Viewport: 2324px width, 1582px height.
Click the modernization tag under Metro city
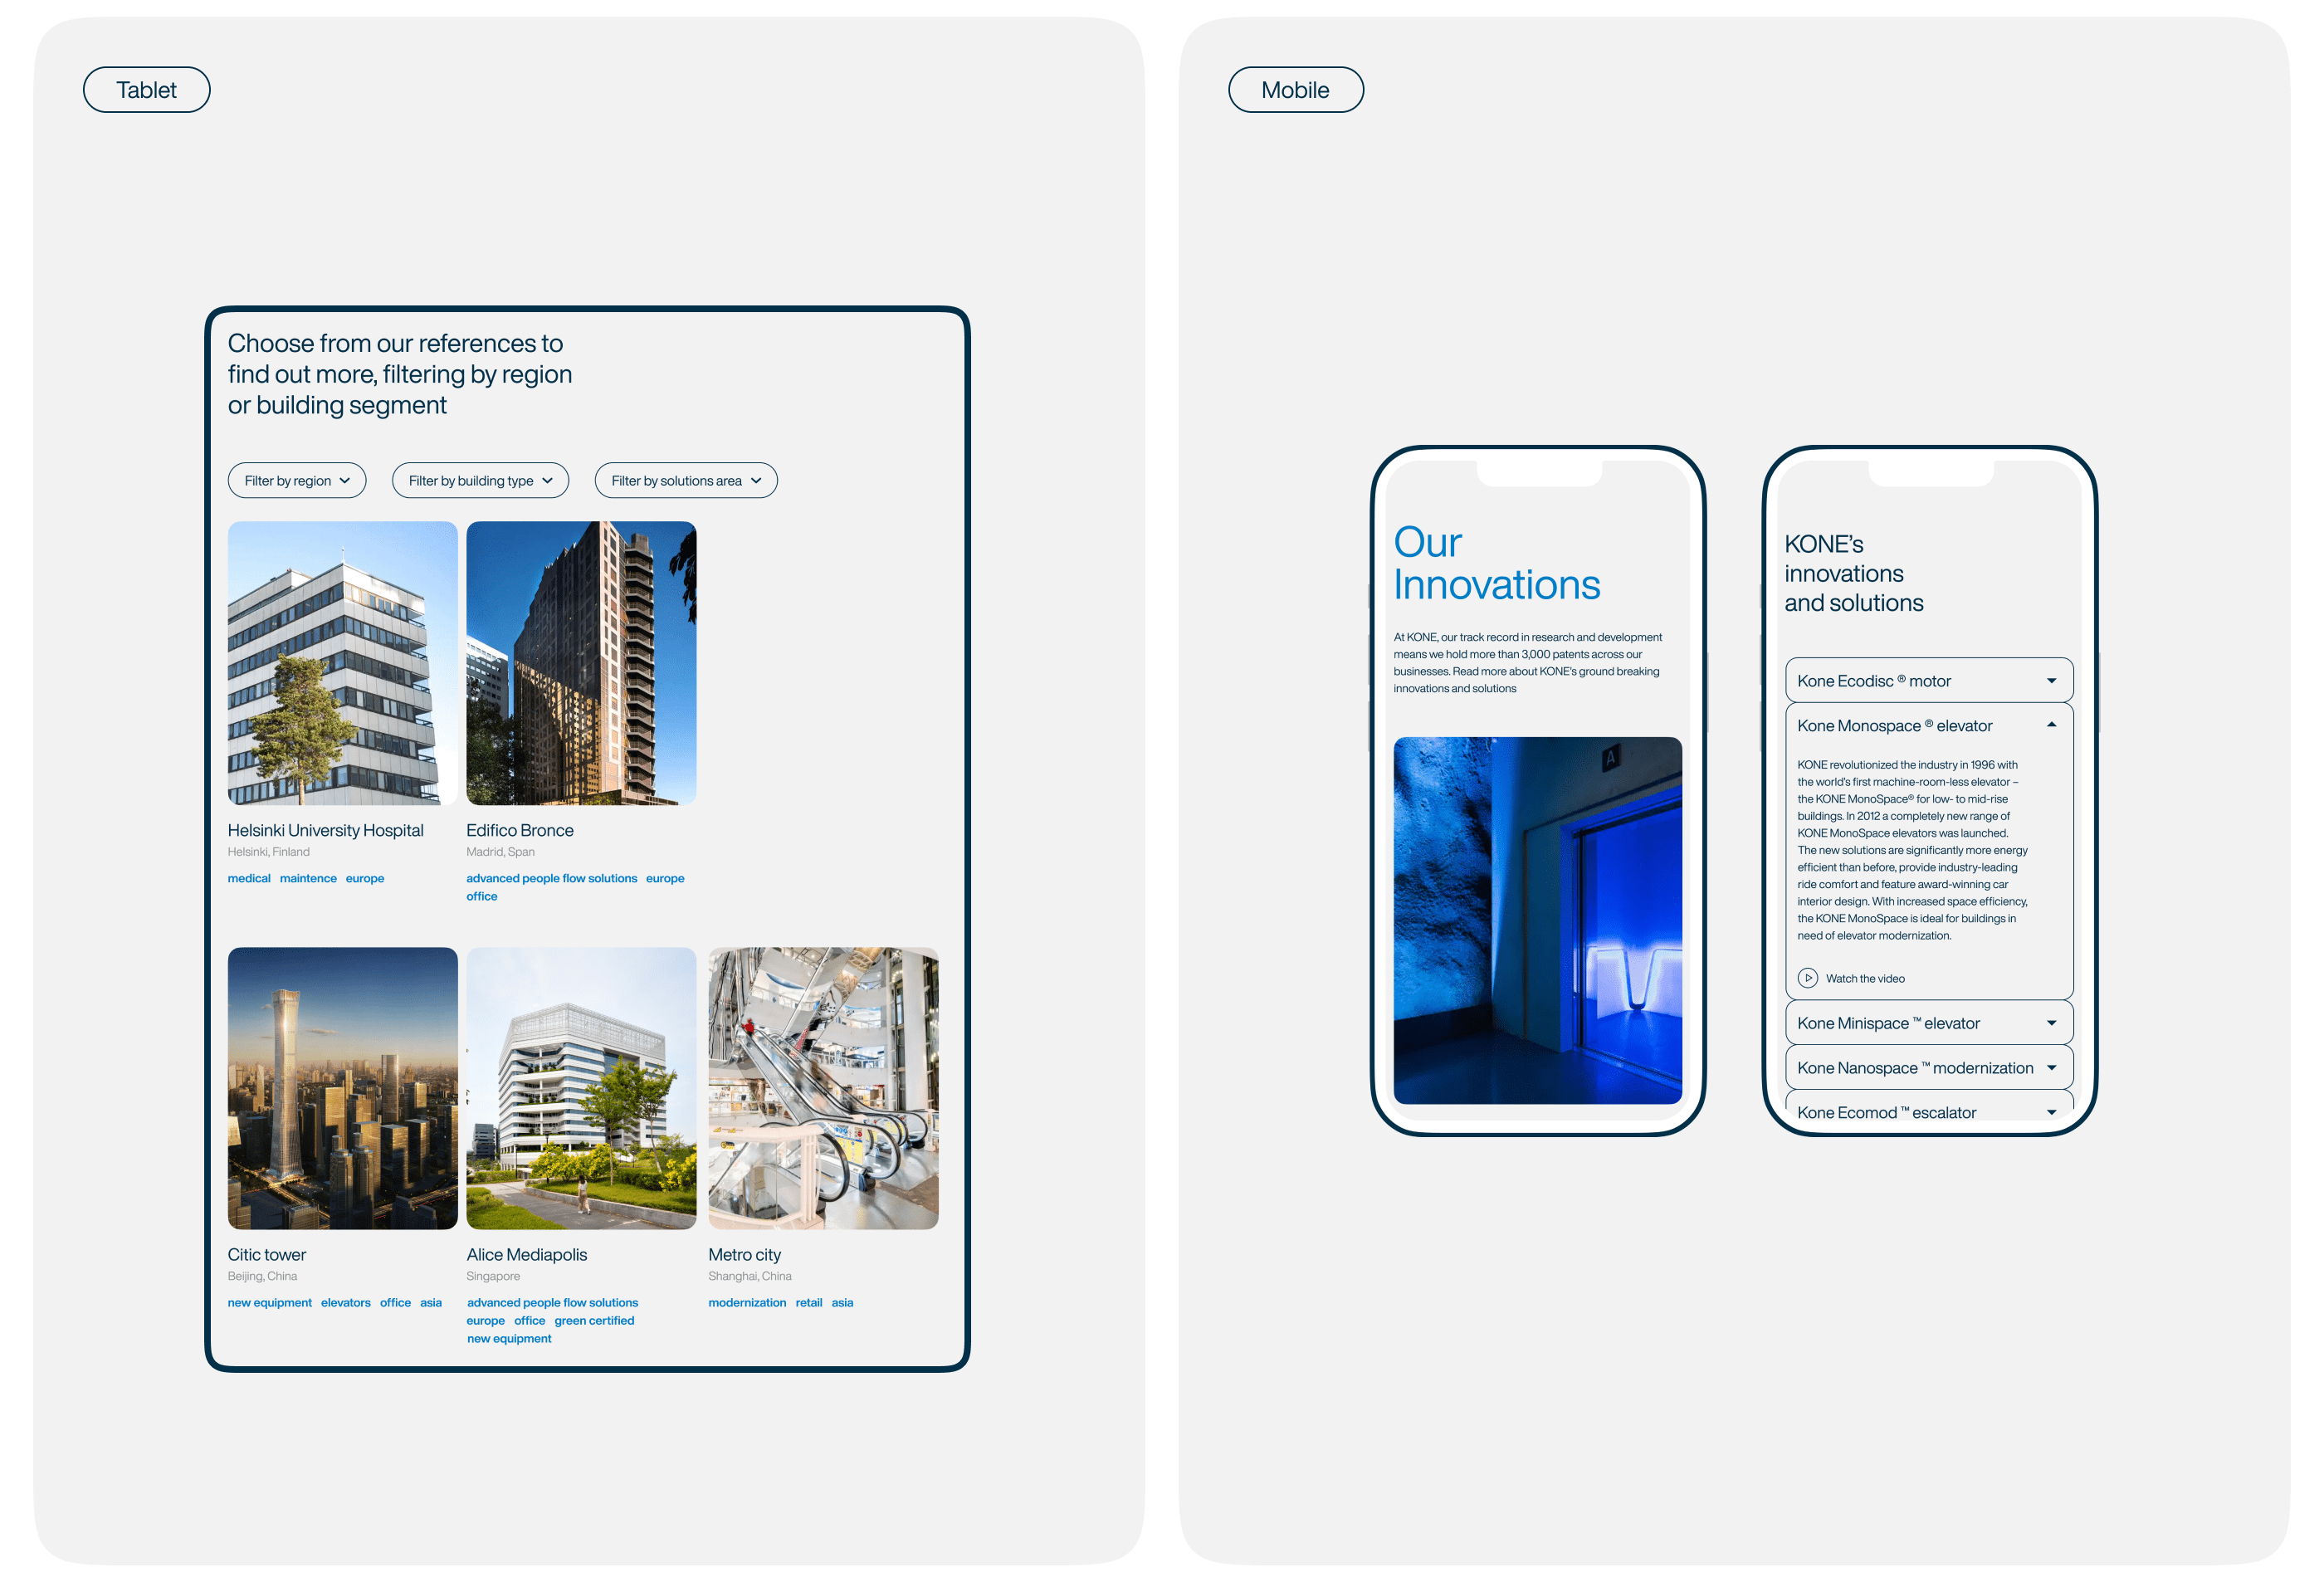747,1302
